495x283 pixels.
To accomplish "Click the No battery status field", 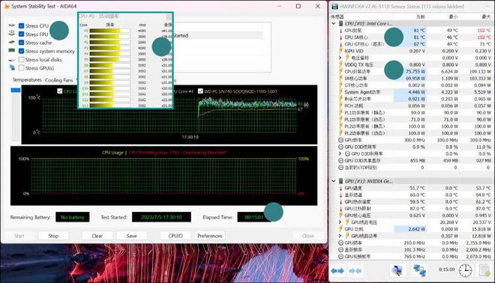I will point(73,217).
